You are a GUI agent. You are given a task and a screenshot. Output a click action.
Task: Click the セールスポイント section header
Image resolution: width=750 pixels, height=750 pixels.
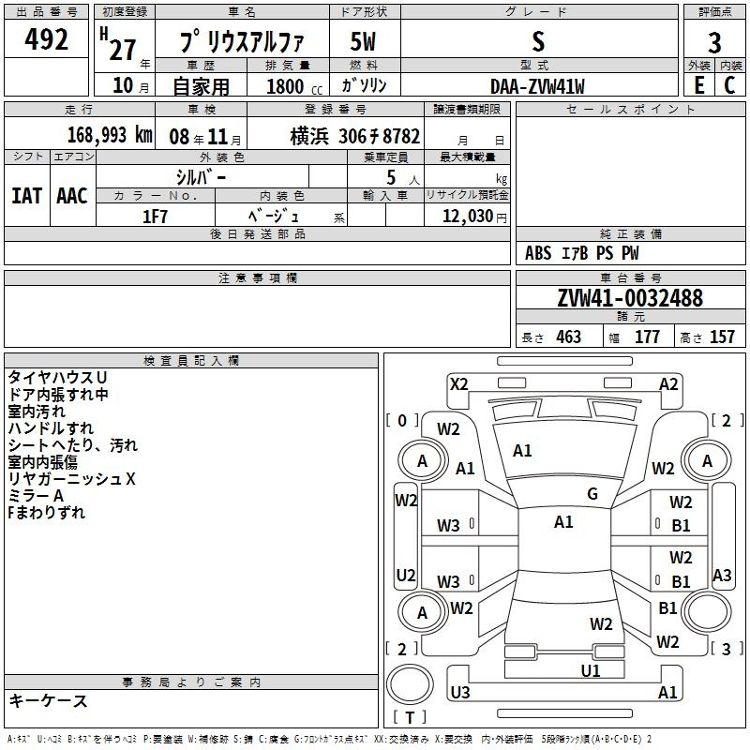point(630,109)
